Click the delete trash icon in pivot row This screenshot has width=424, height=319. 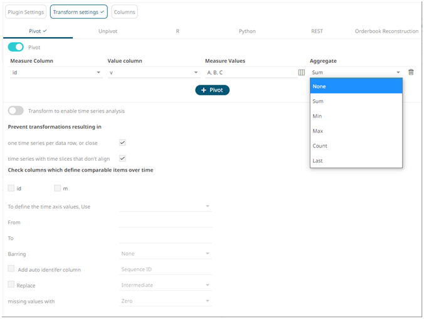pos(411,72)
